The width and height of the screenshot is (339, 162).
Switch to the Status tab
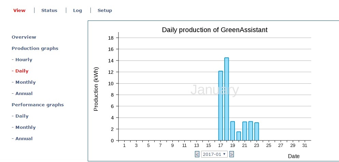pos(49,10)
